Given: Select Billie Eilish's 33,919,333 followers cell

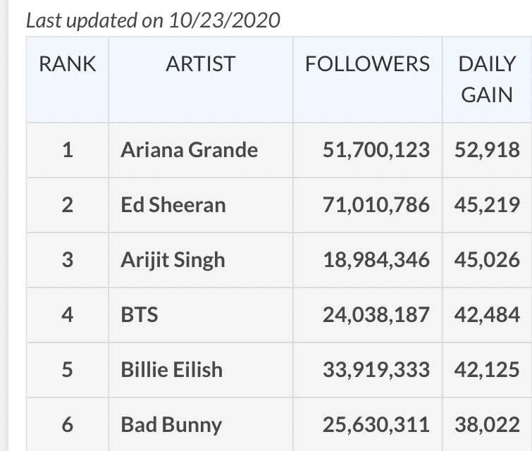Looking at the screenshot, I should pyautogui.click(x=376, y=369).
